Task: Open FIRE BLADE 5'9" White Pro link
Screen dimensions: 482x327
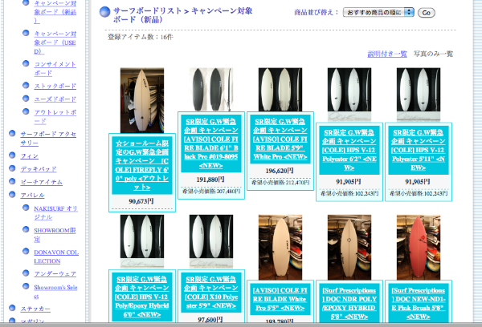Action: click(x=280, y=139)
